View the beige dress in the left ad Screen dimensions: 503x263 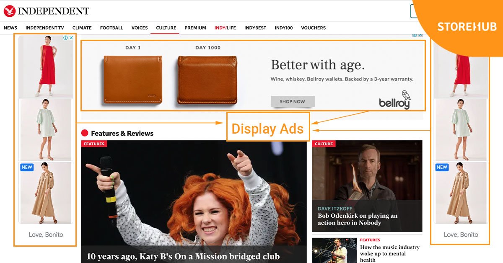tap(46, 193)
